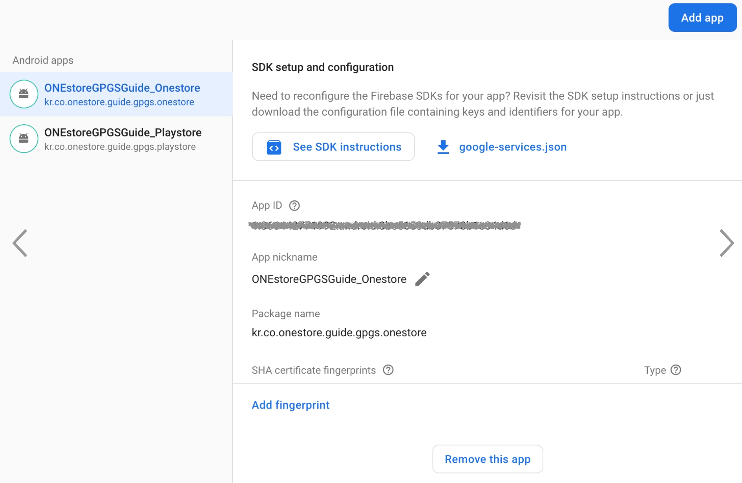Click the code bracket icon in SDK instructions

pos(274,147)
